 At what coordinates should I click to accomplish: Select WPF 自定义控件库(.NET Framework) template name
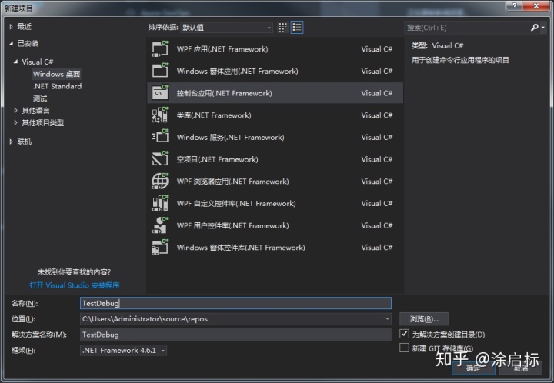coord(236,203)
